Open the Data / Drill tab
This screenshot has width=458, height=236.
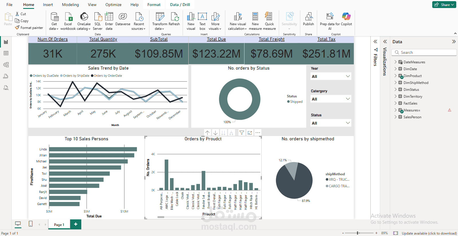pos(180,5)
